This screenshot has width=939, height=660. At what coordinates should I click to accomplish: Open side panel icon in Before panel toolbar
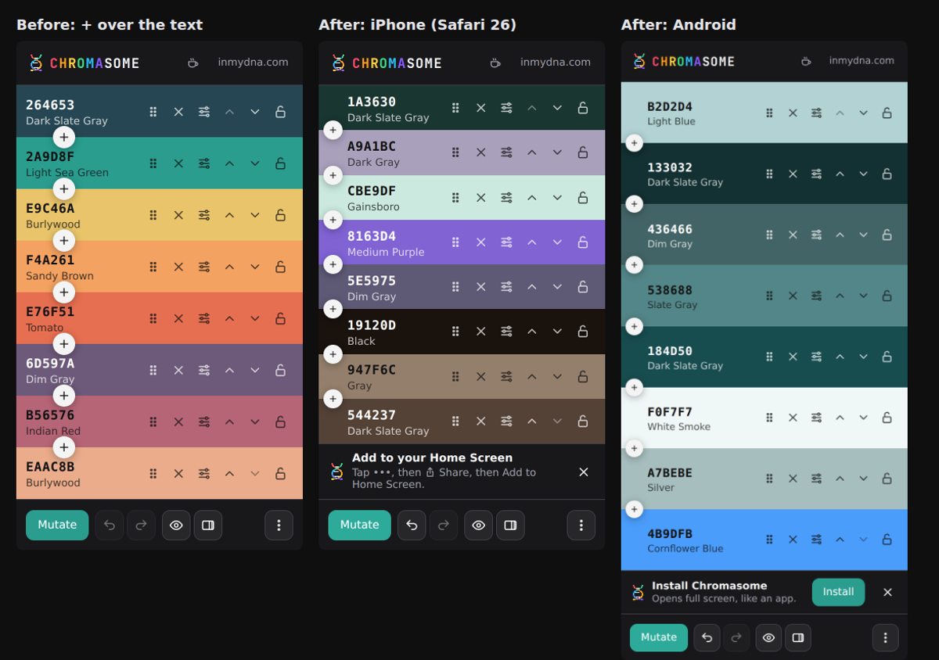point(208,525)
